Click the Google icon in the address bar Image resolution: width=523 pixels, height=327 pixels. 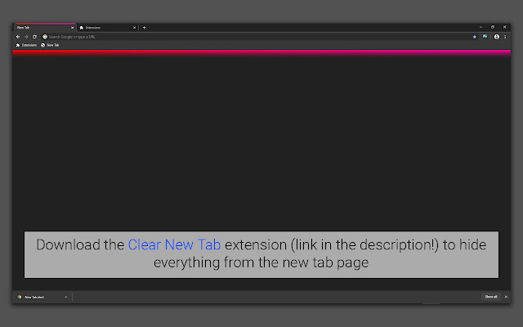(x=45, y=37)
